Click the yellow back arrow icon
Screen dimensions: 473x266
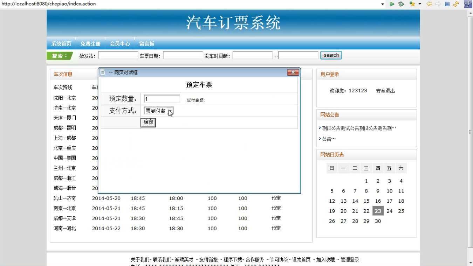point(429,4)
